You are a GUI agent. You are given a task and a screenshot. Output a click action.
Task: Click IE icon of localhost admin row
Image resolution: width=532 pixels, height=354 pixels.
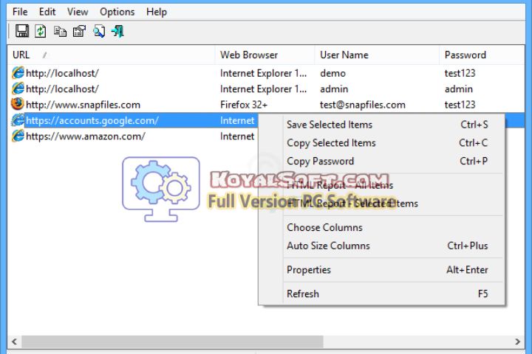point(18,88)
